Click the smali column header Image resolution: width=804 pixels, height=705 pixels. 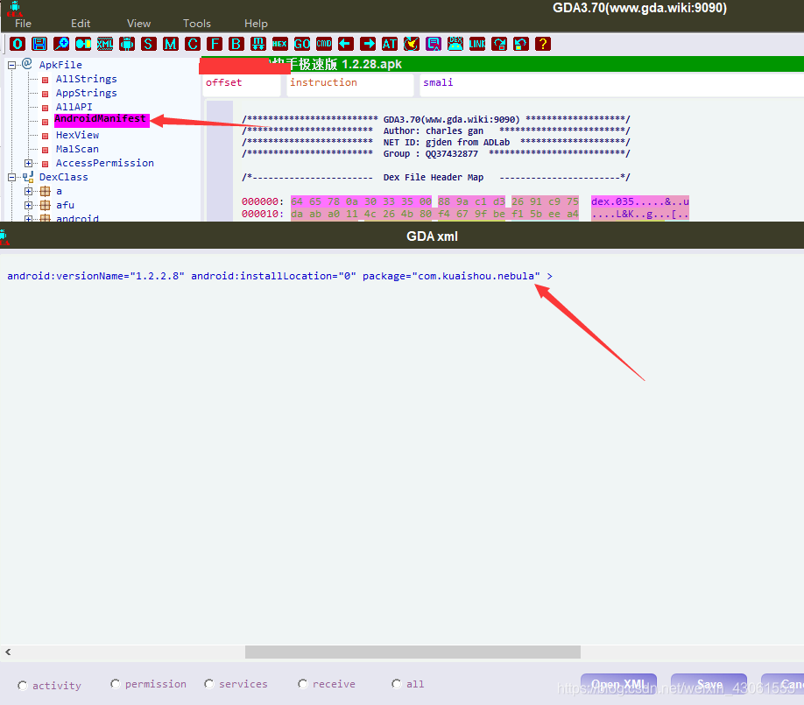(611, 85)
